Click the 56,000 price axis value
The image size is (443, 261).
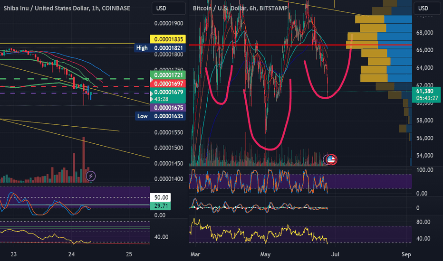tap(424, 138)
